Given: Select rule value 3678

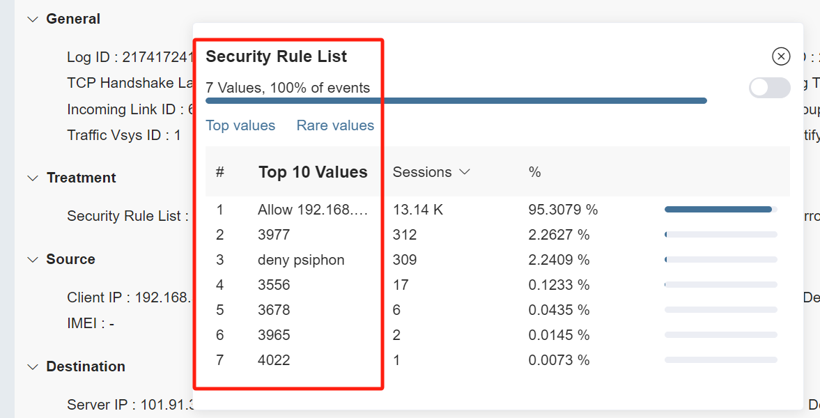Looking at the screenshot, I should tap(273, 310).
